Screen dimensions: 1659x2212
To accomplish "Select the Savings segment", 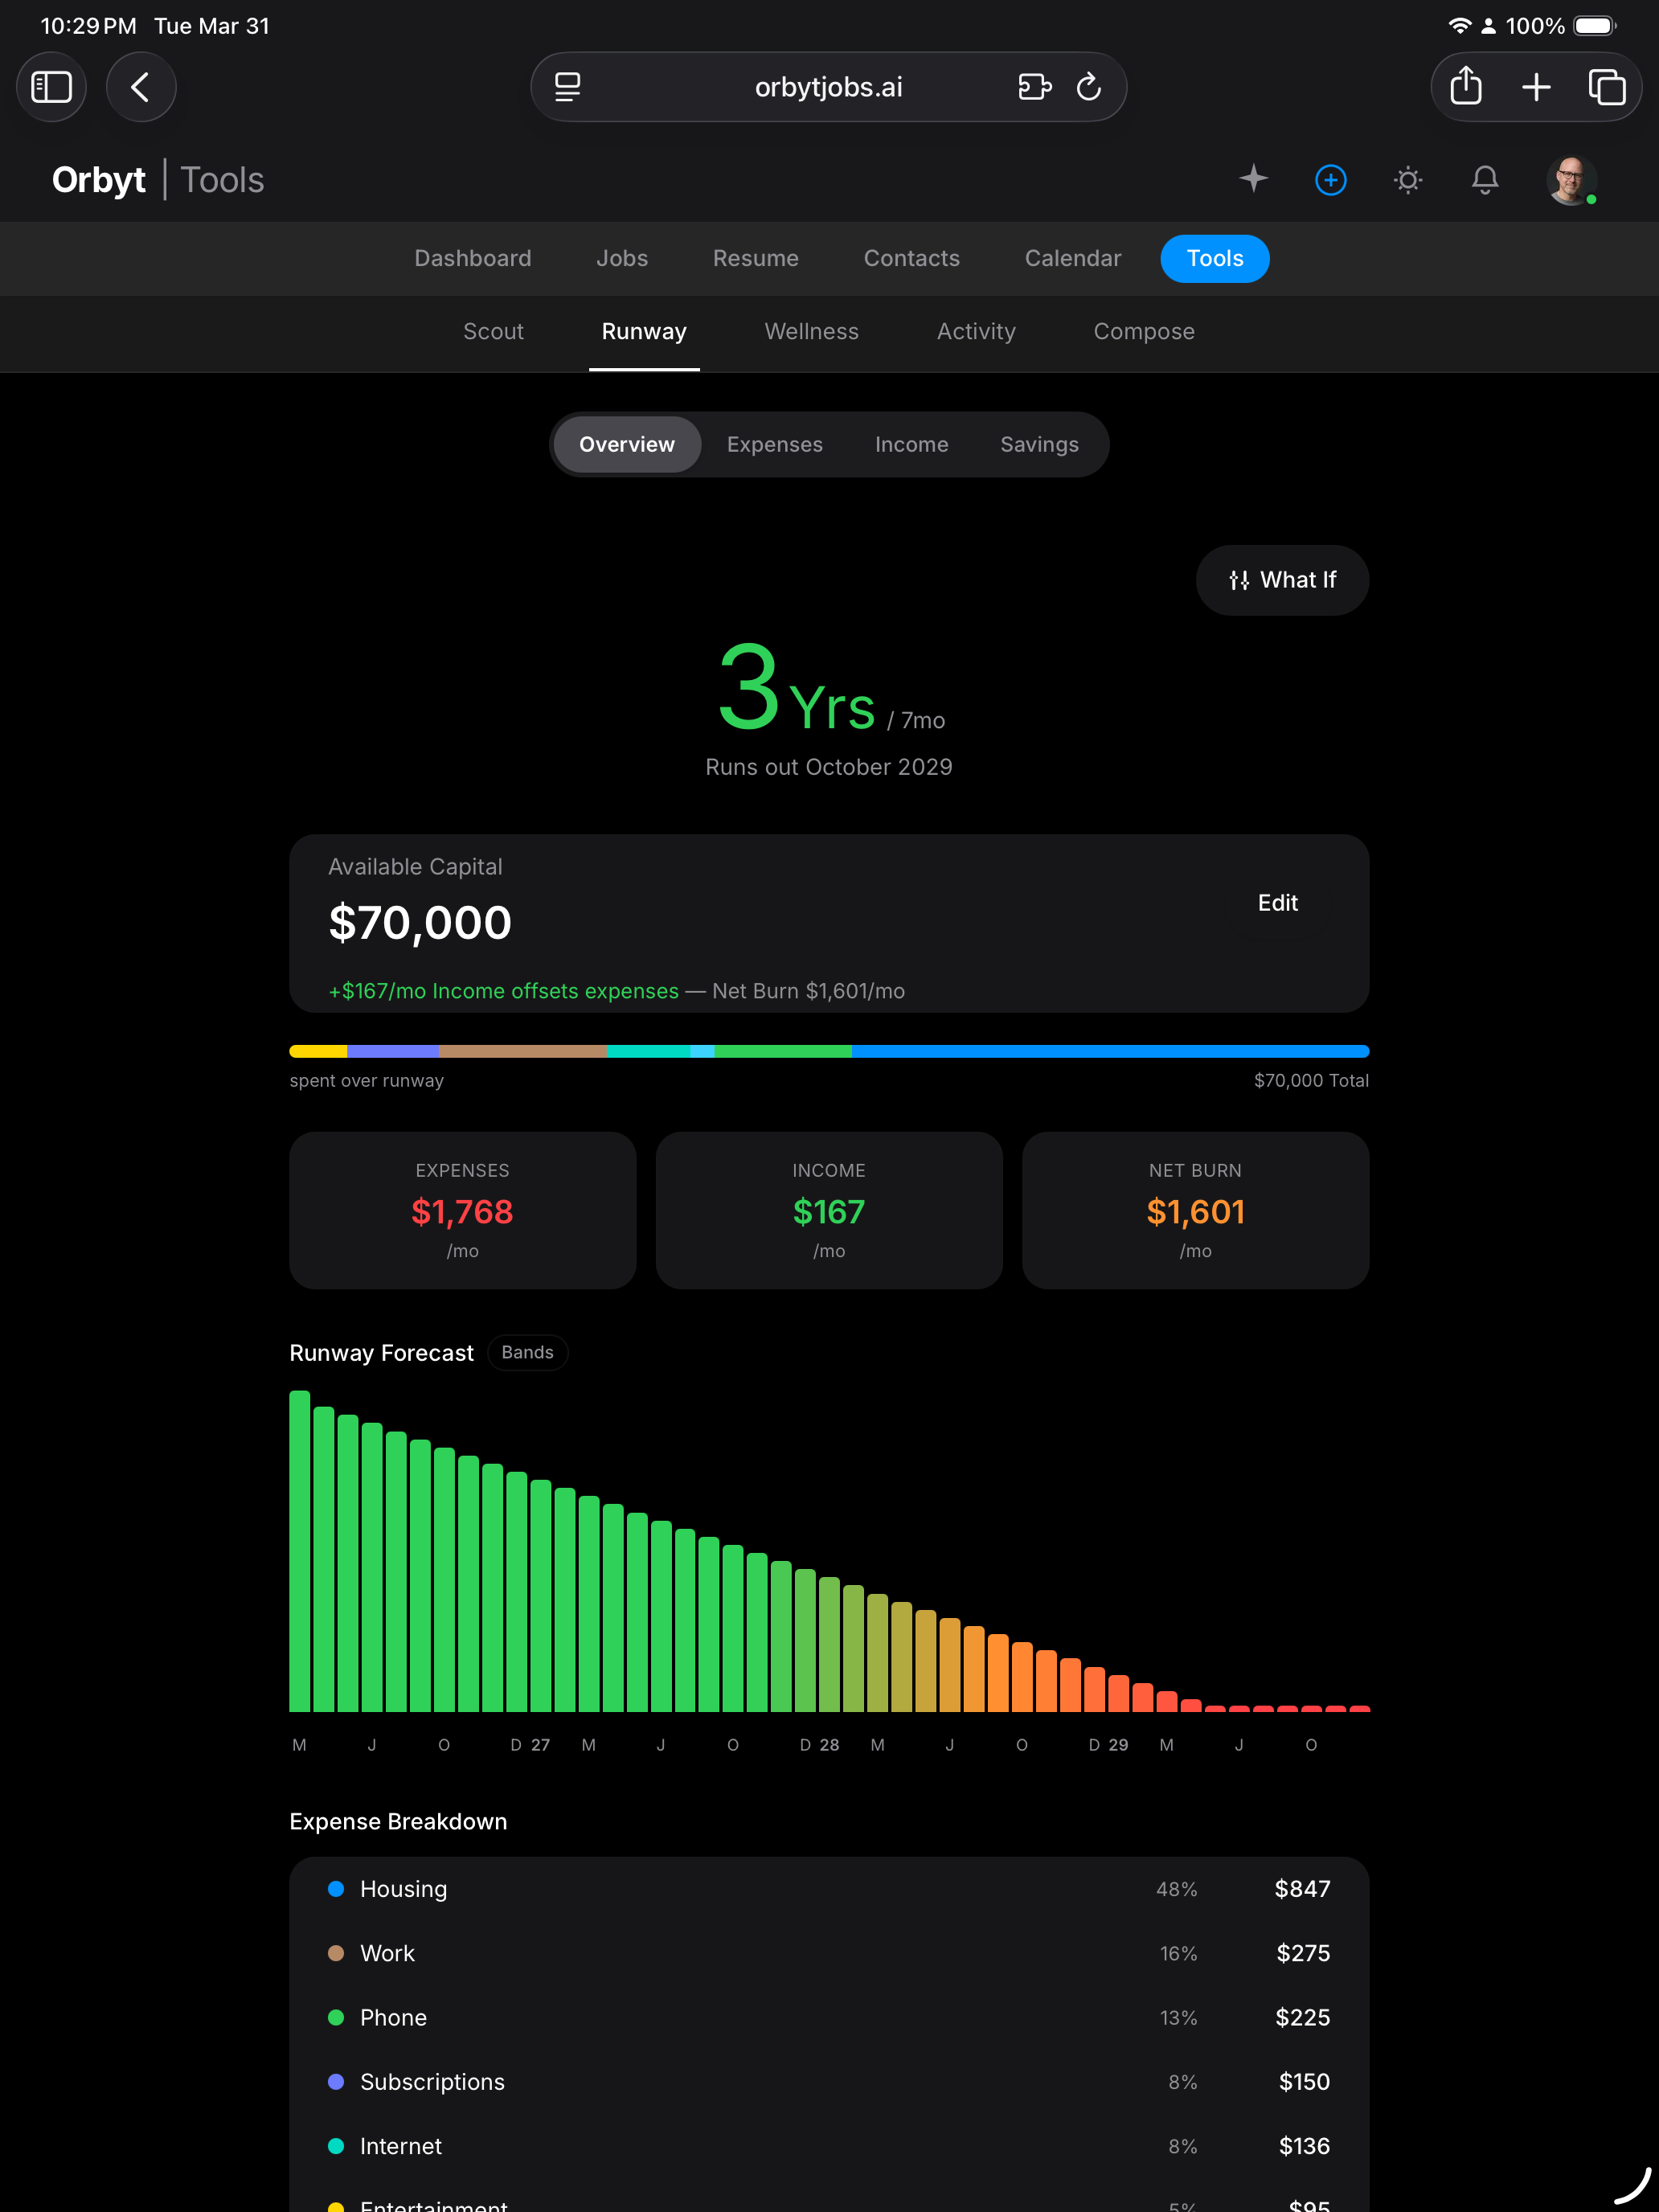I will coord(1039,444).
